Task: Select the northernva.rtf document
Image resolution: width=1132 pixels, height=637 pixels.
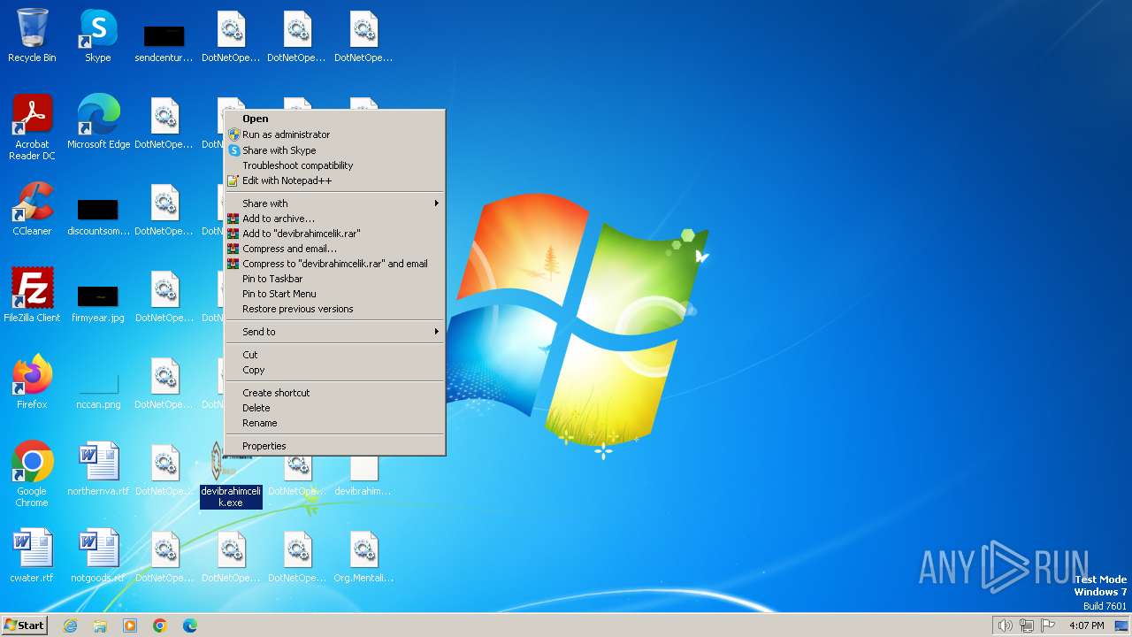Action: pyautogui.click(x=98, y=470)
